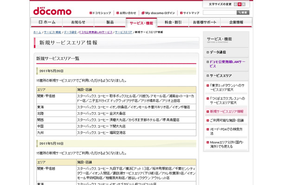Click サービスエリア in the breadcrumb

tap(123, 32)
